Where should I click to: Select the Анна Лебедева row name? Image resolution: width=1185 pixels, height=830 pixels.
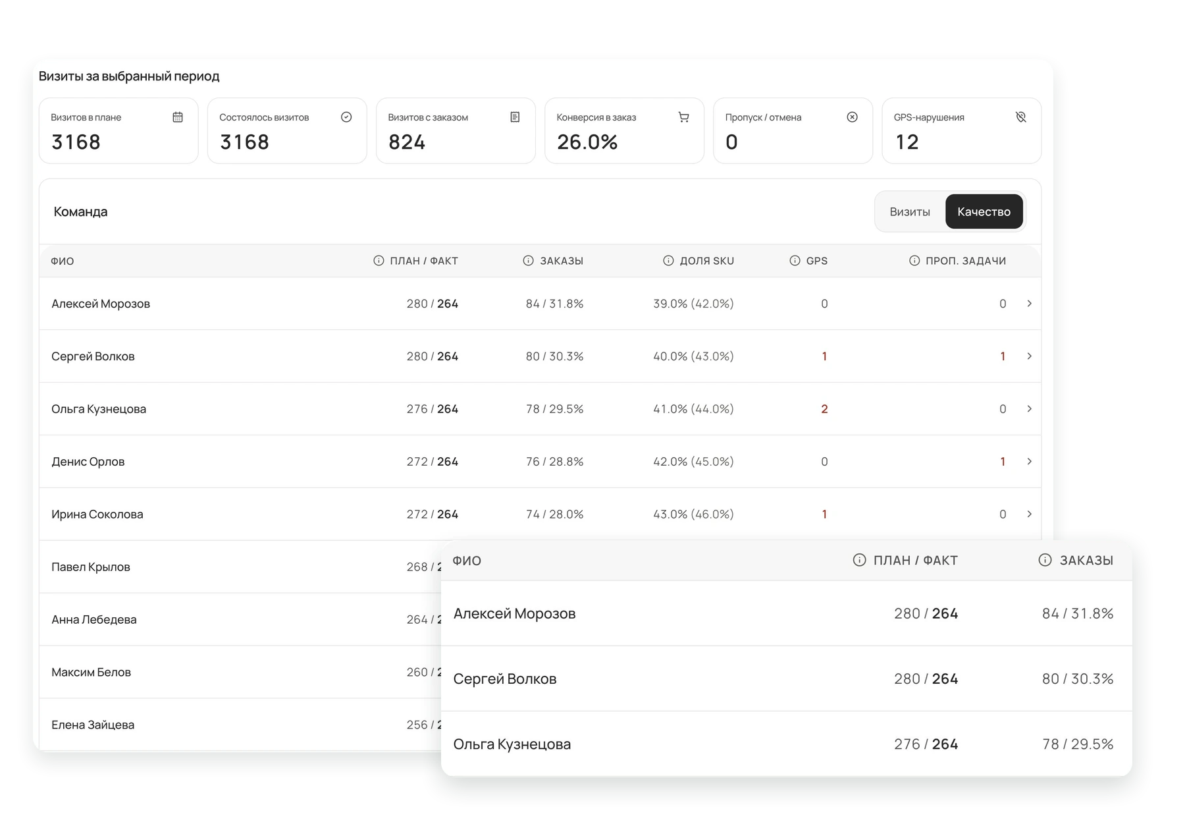[x=94, y=620]
